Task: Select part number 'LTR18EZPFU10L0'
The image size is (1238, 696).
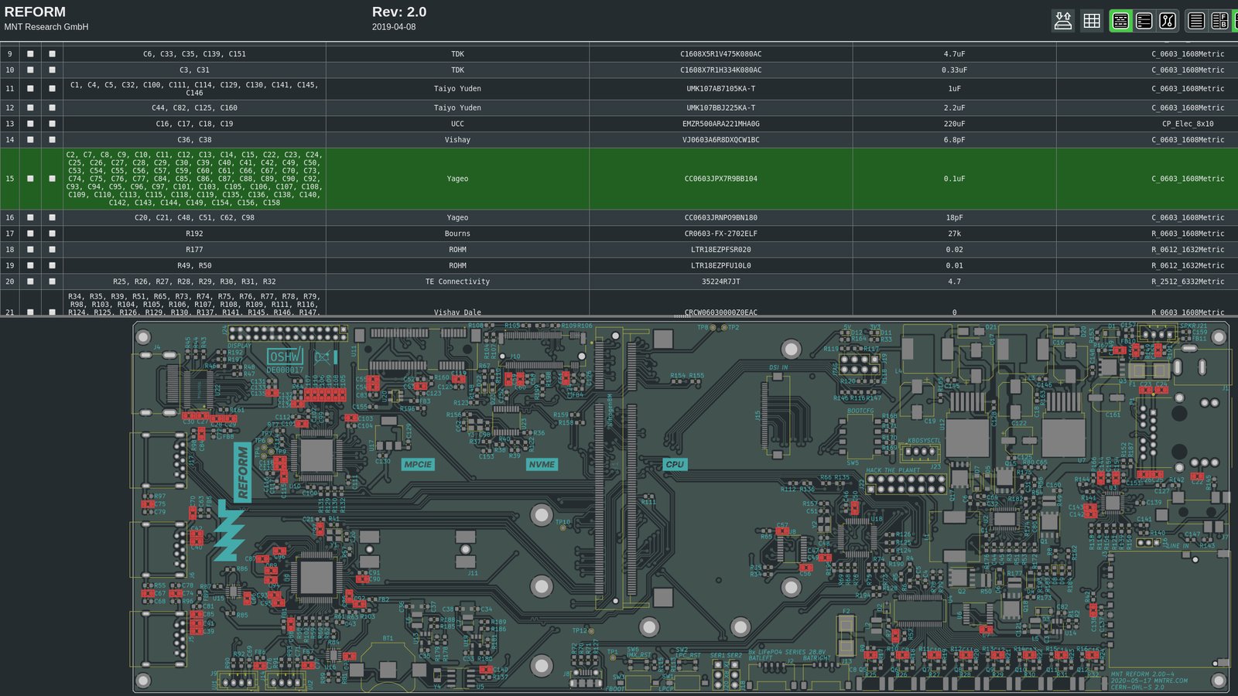Action: [x=720, y=265]
